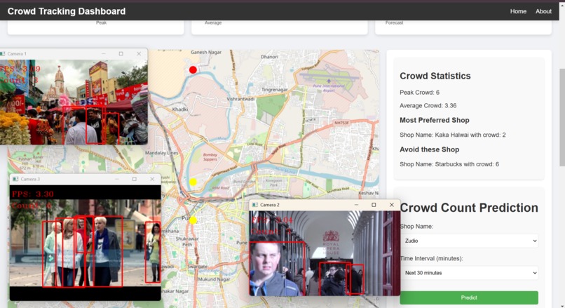The height and width of the screenshot is (308, 565).
Task: Click the Mukund Nagar map label
Action: click(214, 279)
